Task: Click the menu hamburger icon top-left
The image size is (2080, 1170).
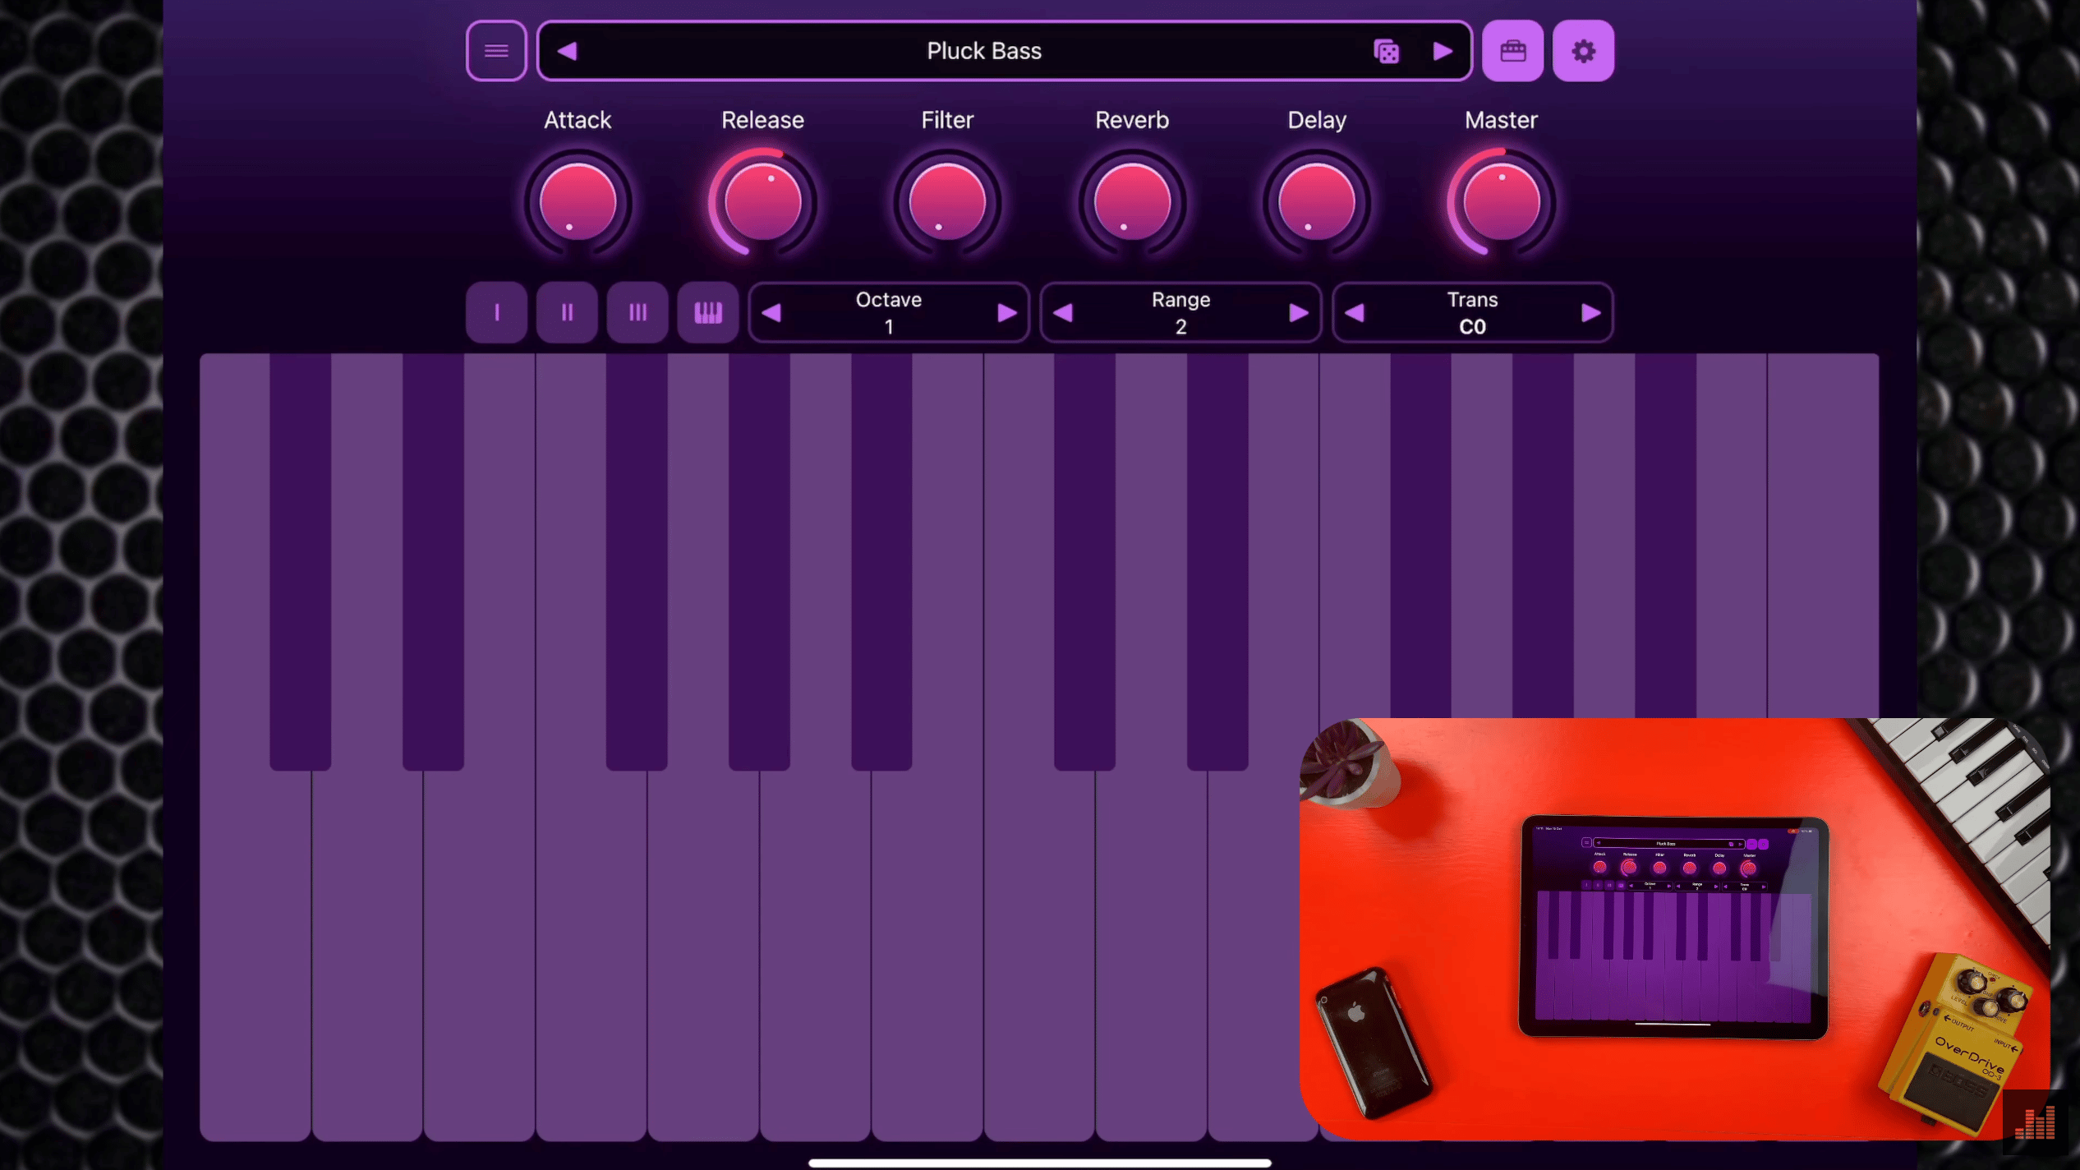Action: coord(495,50)
